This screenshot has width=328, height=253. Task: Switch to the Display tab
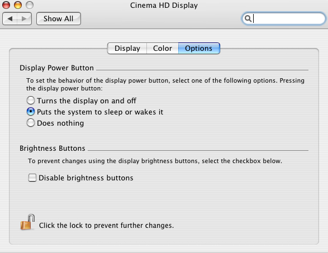coord(127,48)
